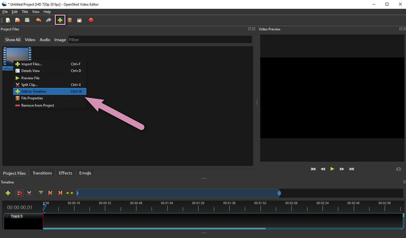Image resolution: width=406 pixels, height=238 pixels.
Task: Open the View menu
Action: (x=36, y=12)
